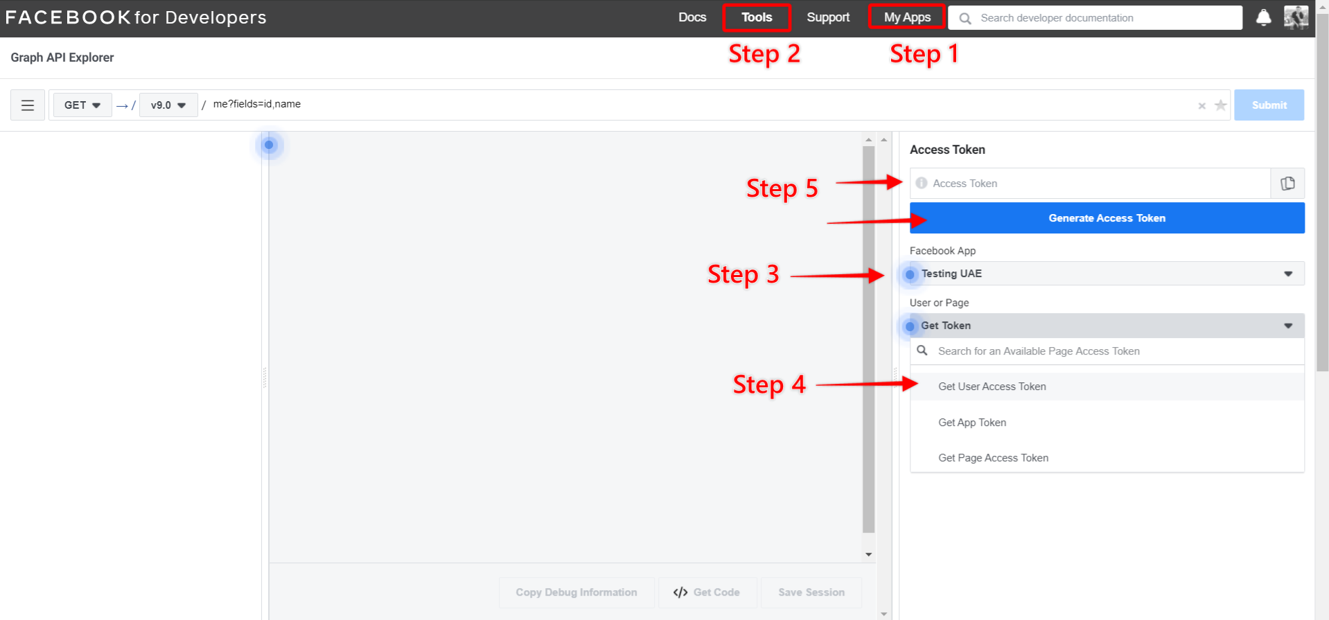The image size is (1329, 620).
Task: Open the v9.0 version dropdown
Action: pyautogui.click(x=168, y=105)
